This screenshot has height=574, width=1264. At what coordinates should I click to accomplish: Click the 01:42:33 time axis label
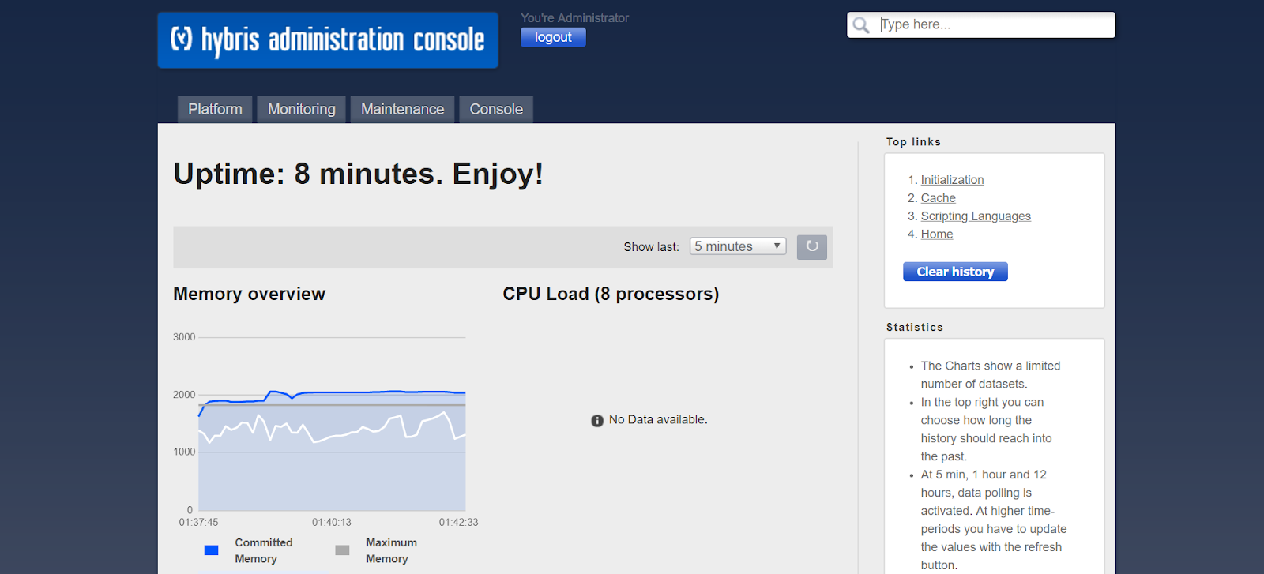pyautogui.click(x=458, y=522)
